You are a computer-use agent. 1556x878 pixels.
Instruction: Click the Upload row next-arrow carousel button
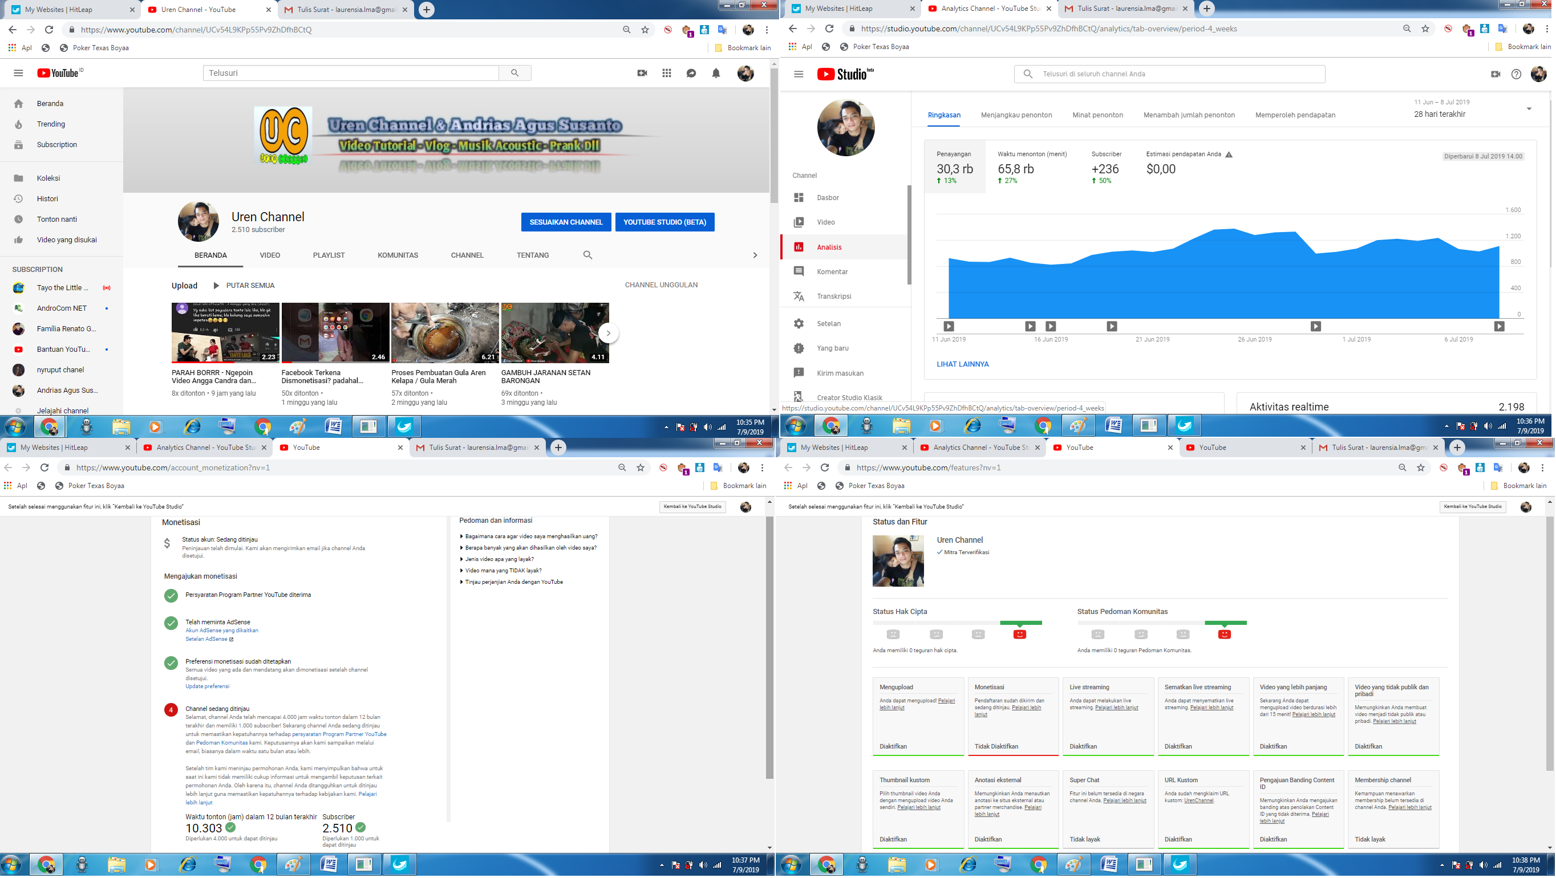608,334
